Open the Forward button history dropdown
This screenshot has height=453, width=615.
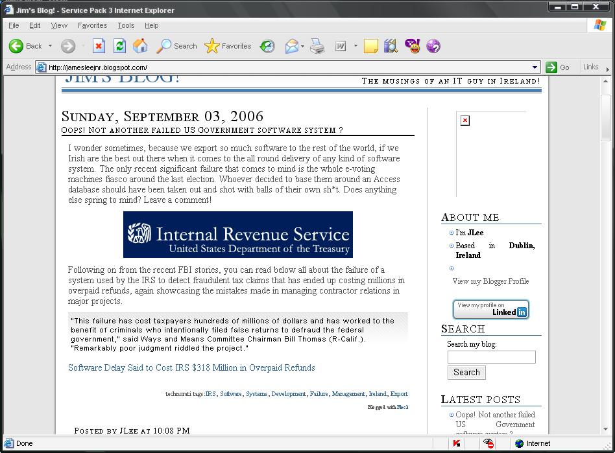pos(83,46)
